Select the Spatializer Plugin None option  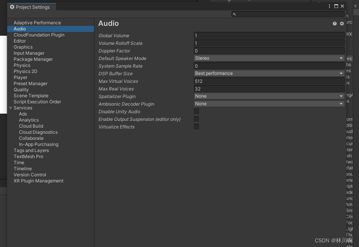[268, 96]
